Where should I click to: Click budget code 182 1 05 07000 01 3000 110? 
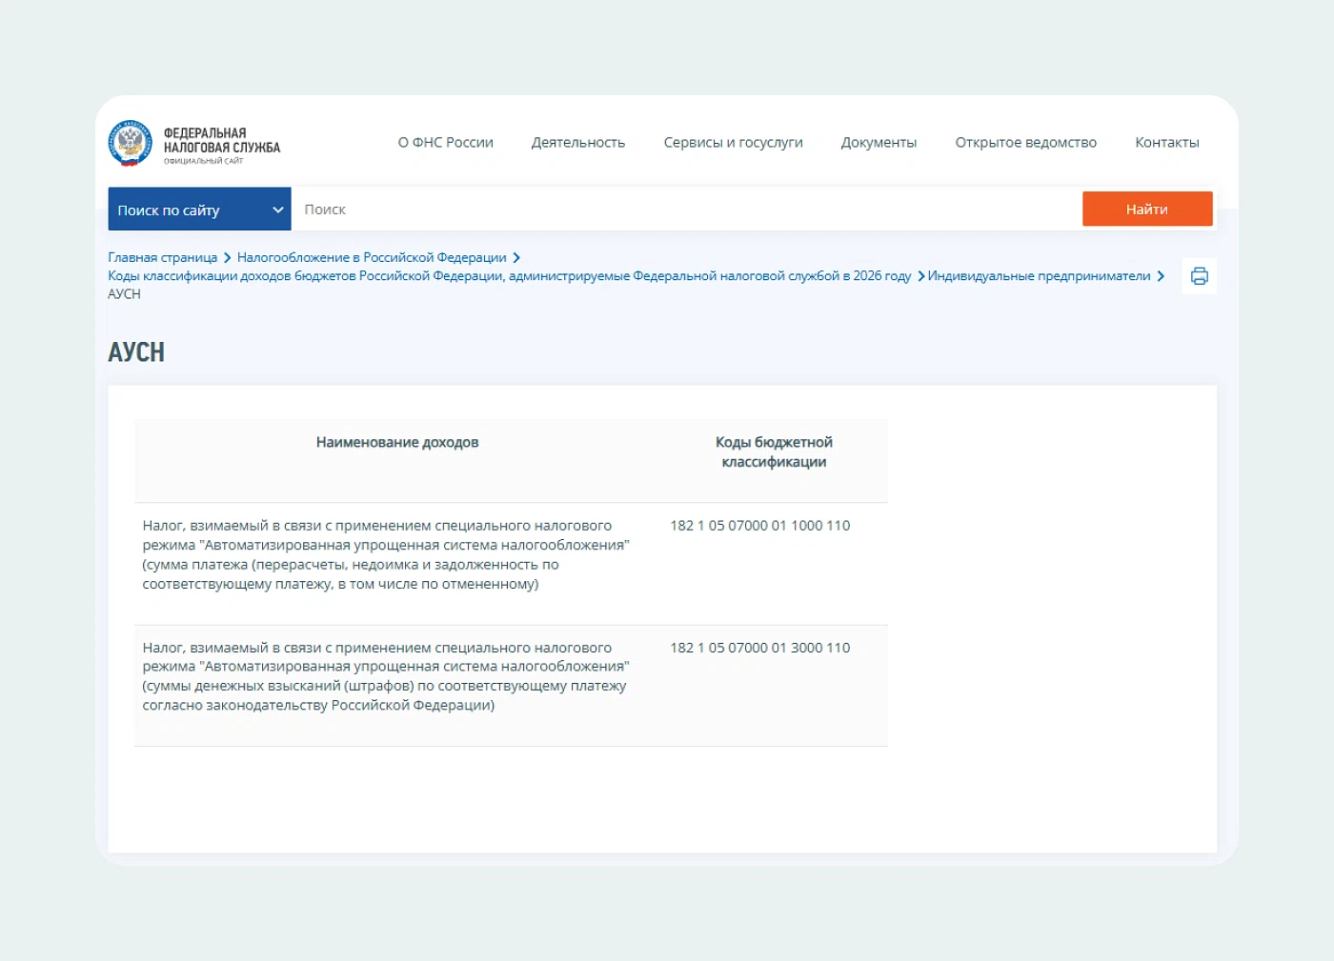tap(759, 648)
